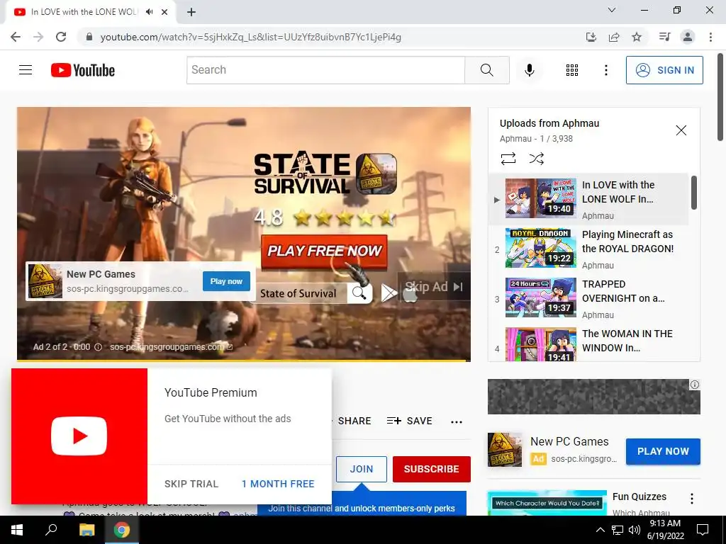The width and height of the screenshot is (726, 544).
Task: Open the Fun Quizzes ad thumbnail
Action: coord(547,504)
